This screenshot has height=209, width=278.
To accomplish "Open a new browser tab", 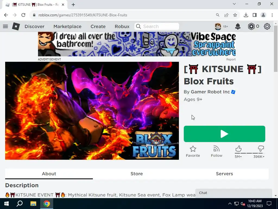I will pos(73,5).
